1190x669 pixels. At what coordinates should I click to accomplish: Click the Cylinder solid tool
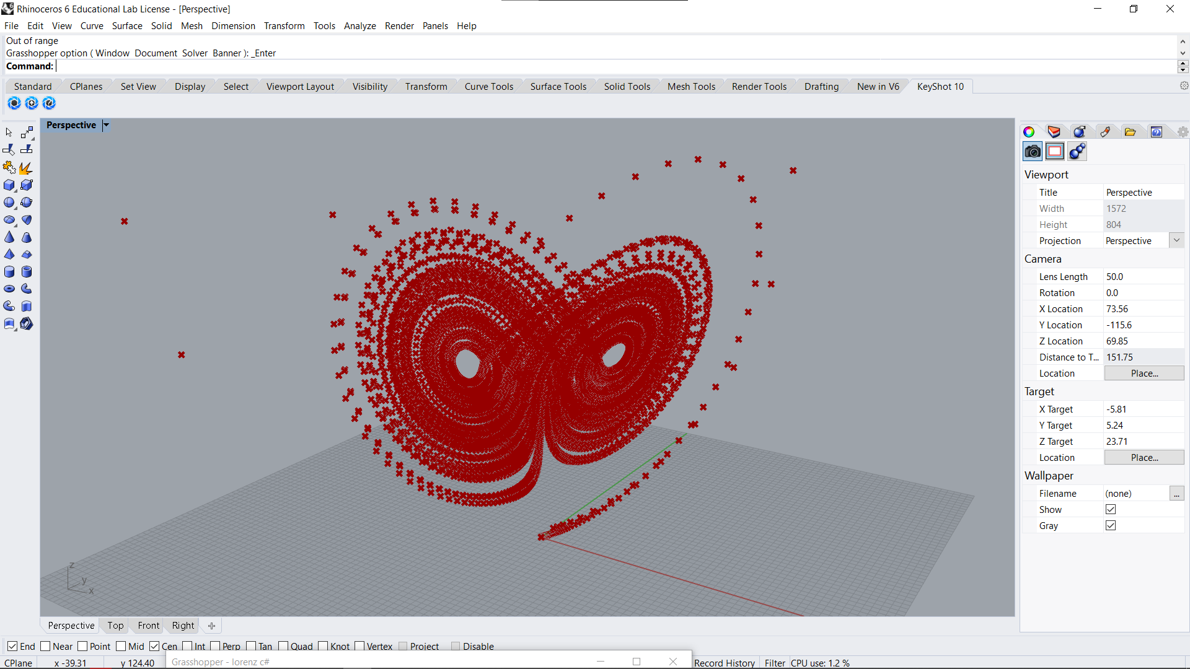coord(9,272)
